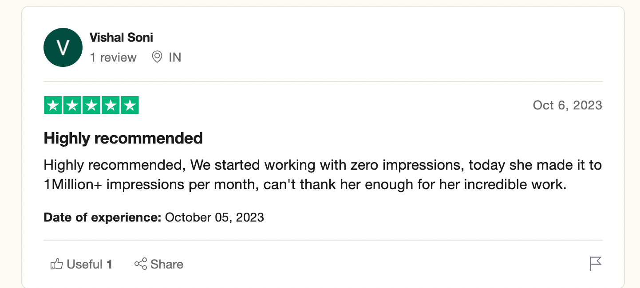Click the third green rating star
Image resolution: width=640 pixels, height=288 pixels.
point(91,105)
